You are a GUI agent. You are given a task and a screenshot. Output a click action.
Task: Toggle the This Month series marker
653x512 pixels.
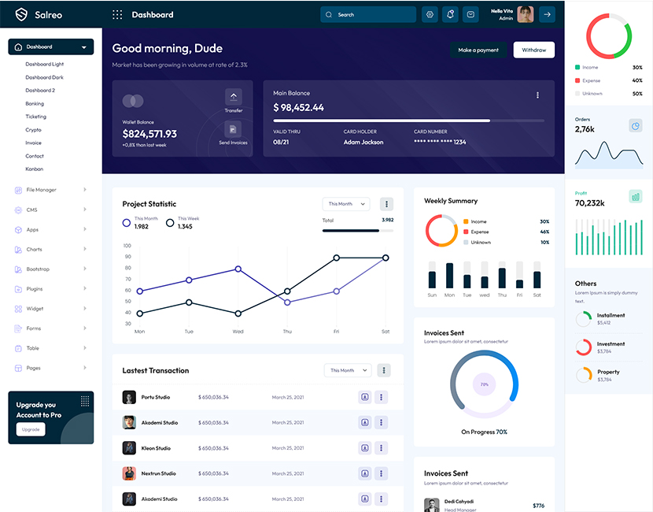coord(127,223)
